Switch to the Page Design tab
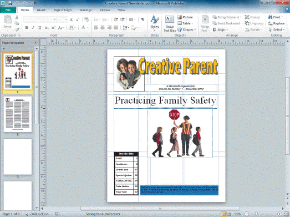This screenshot has height=217, width=290. click(63, 10)
